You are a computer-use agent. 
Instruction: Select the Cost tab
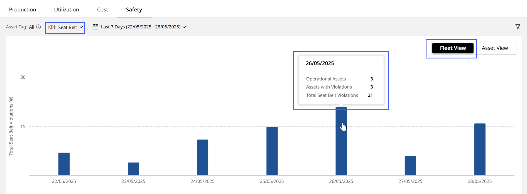point(102,9)
